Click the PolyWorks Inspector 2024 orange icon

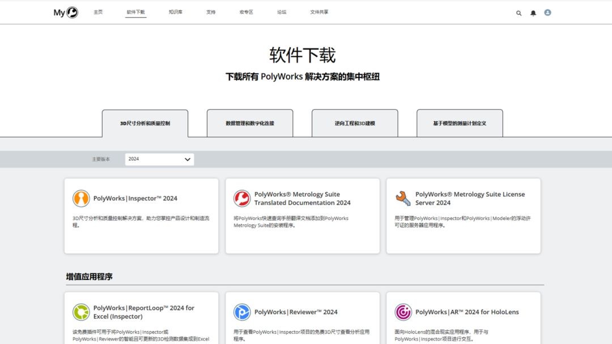click(x=81, y=198)
